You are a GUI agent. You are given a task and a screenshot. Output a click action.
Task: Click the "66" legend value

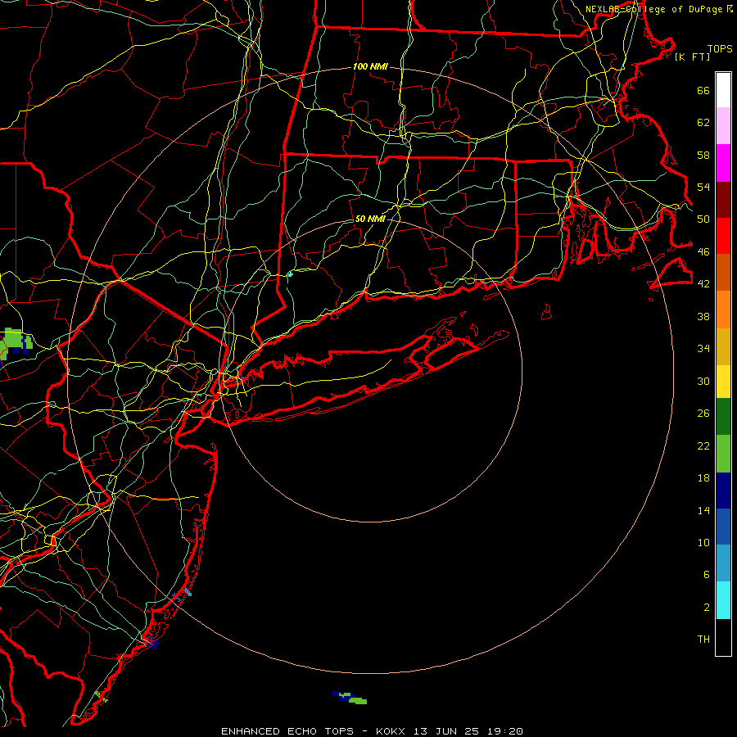[x=703, y=91]
